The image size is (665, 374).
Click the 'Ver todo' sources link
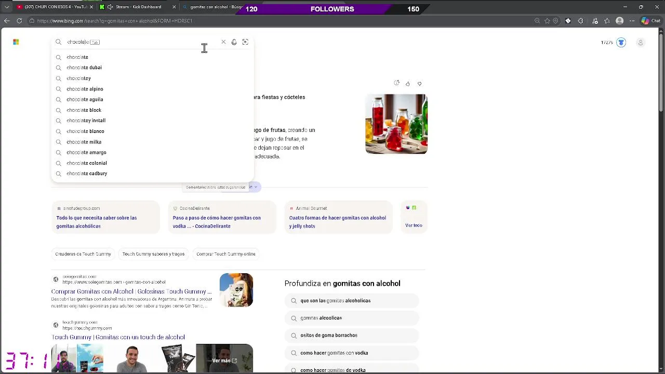414,225
